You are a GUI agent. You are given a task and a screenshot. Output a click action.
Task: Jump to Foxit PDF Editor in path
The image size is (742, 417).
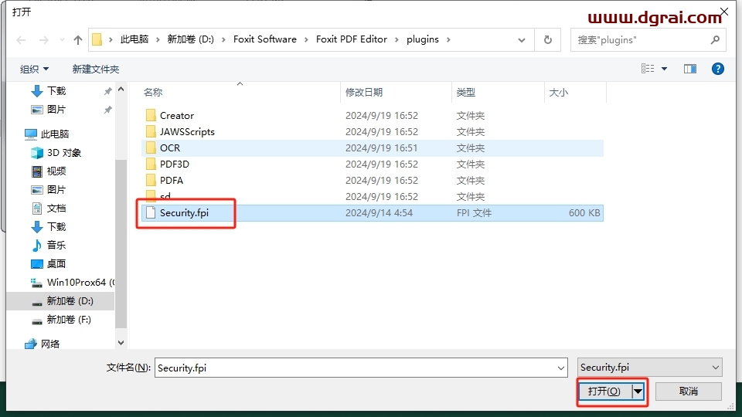point(352,39)
